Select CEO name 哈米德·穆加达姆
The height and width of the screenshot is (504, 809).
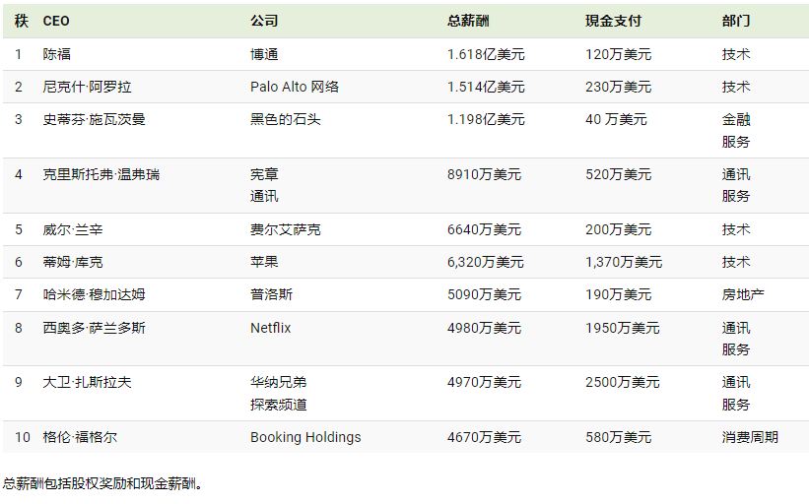pyautogui.click(x=94, y=294)
